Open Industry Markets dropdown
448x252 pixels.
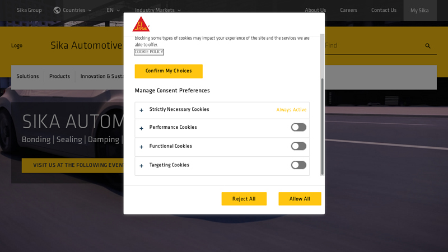click(x=157, y=10)
